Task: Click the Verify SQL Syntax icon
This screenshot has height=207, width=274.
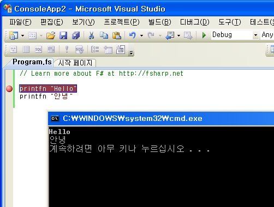Action: pyautogui.click(x=80, y=49)
